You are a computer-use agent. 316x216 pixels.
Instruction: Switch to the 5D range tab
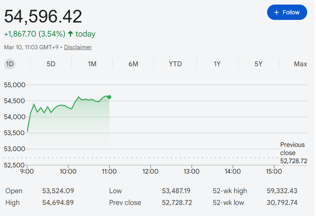[x=51, y=64]
